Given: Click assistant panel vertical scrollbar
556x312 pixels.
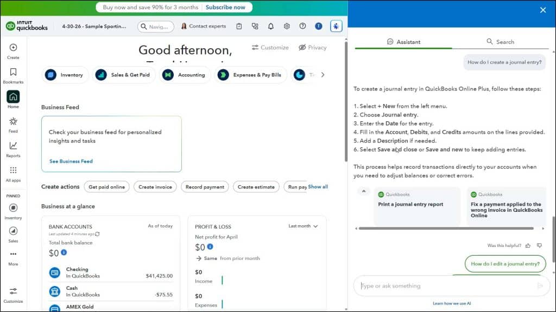Looking at the screenshot, I should [554, 239].
